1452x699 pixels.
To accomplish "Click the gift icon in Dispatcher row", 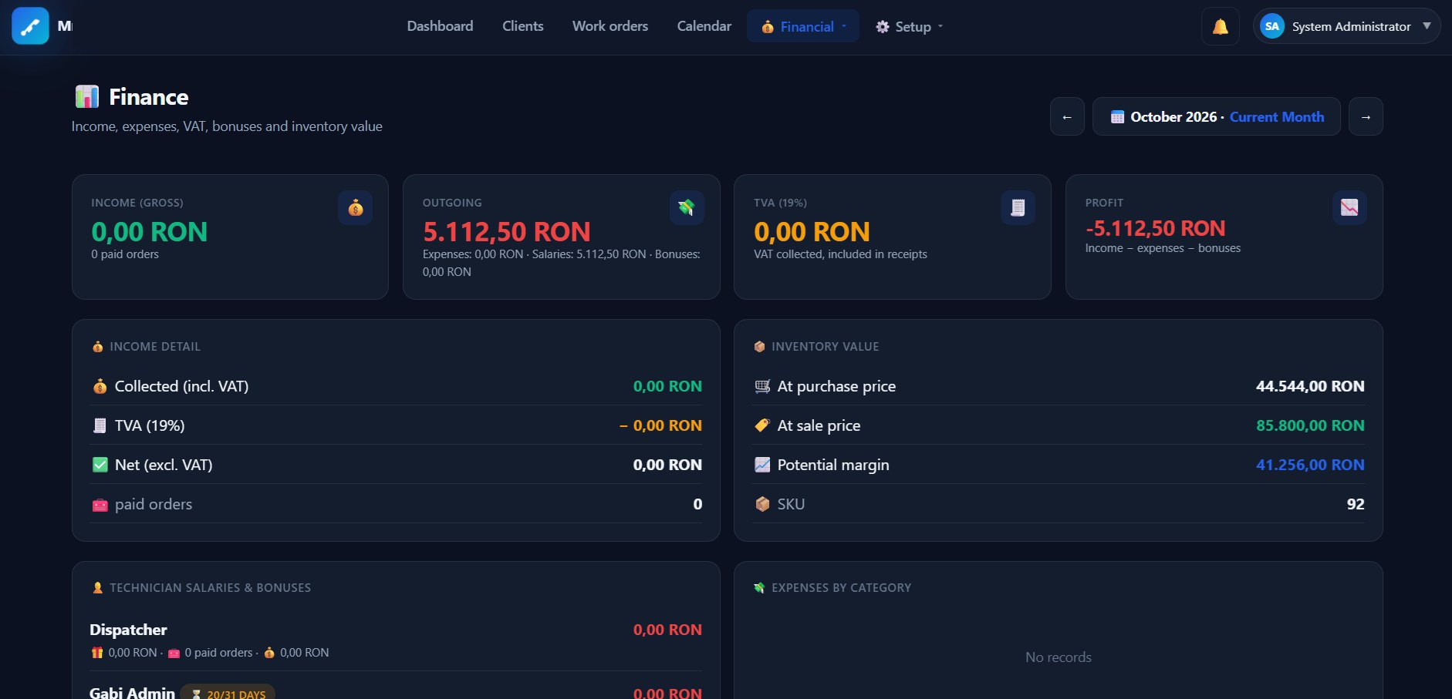I will tap(97, 653).
